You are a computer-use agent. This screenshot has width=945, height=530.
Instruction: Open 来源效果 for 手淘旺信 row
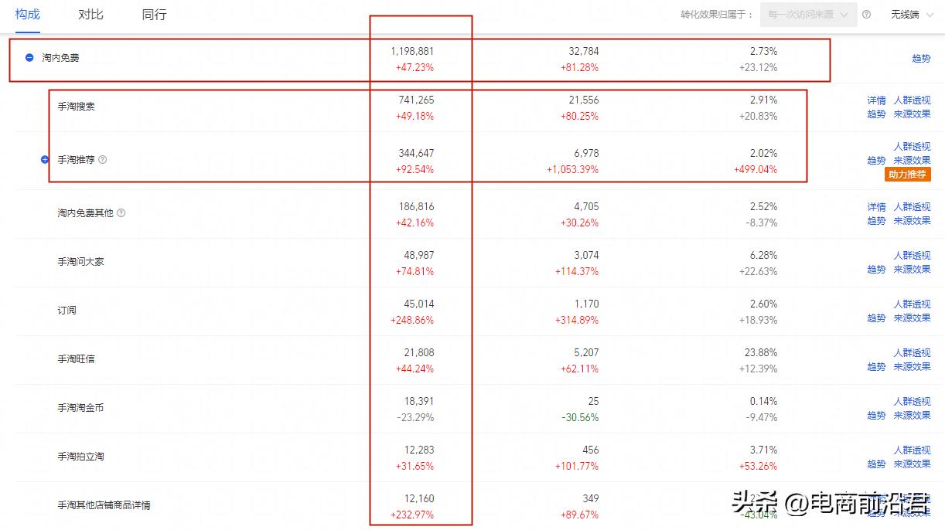coord(912,367)
